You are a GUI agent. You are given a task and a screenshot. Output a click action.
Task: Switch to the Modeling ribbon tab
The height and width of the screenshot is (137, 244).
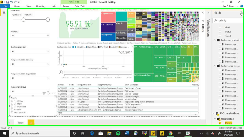pos(40,6)
